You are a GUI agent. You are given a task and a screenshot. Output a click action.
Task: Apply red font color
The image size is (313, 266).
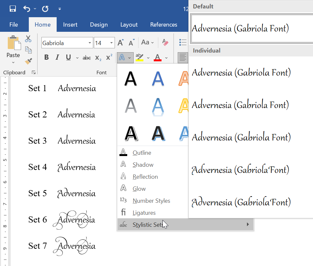point(158,58)
